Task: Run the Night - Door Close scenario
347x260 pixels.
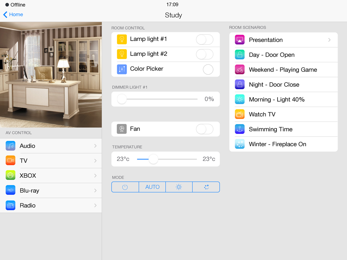Action: click(x=284, y=84)
